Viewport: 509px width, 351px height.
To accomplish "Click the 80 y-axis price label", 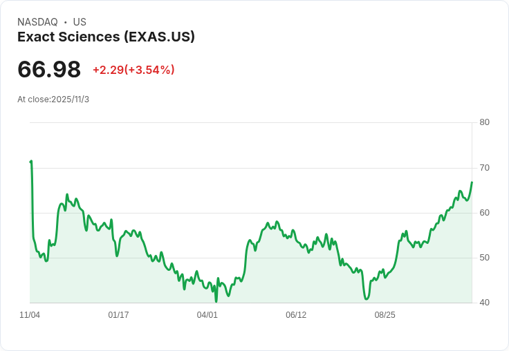I will tap(484, 122).
